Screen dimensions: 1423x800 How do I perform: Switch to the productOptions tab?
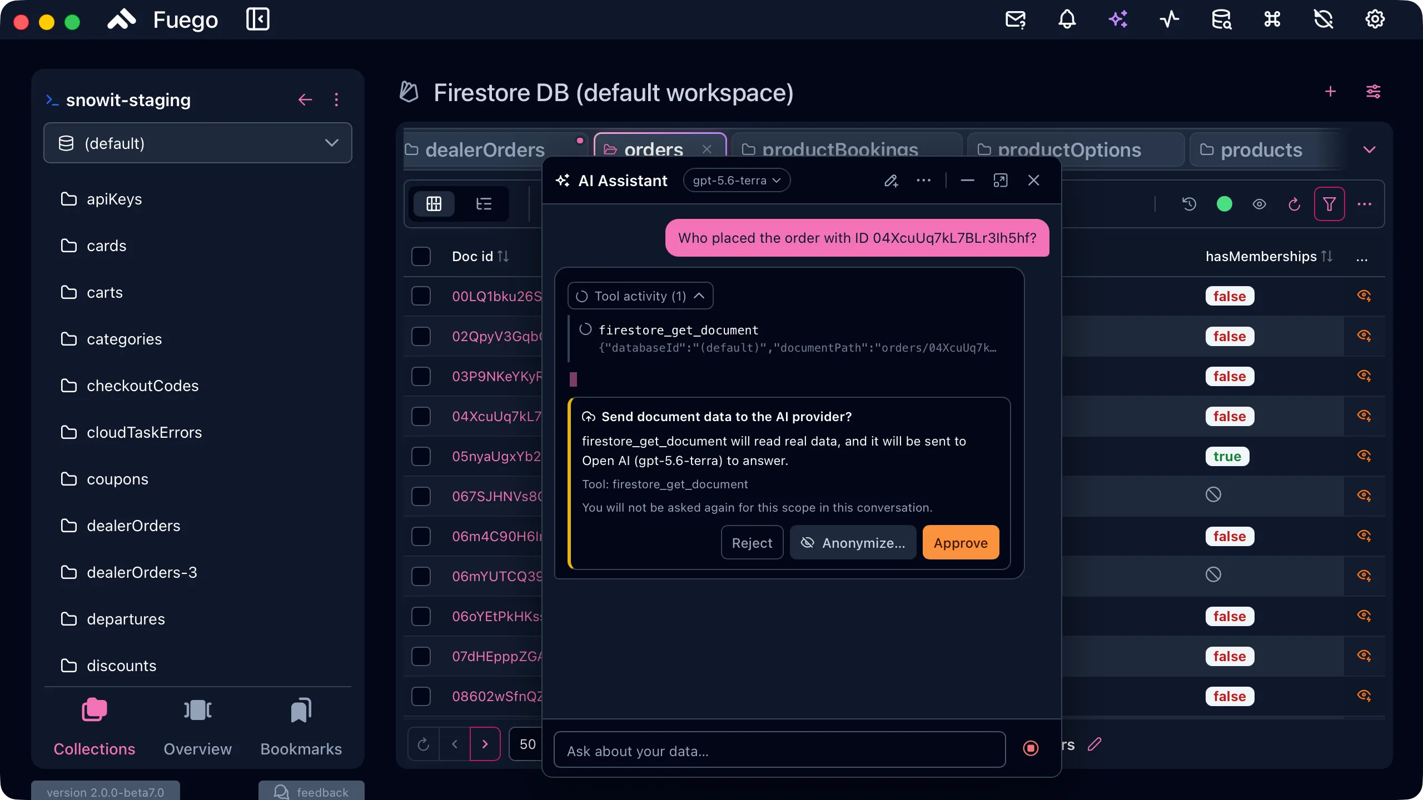coord(1076,150)
